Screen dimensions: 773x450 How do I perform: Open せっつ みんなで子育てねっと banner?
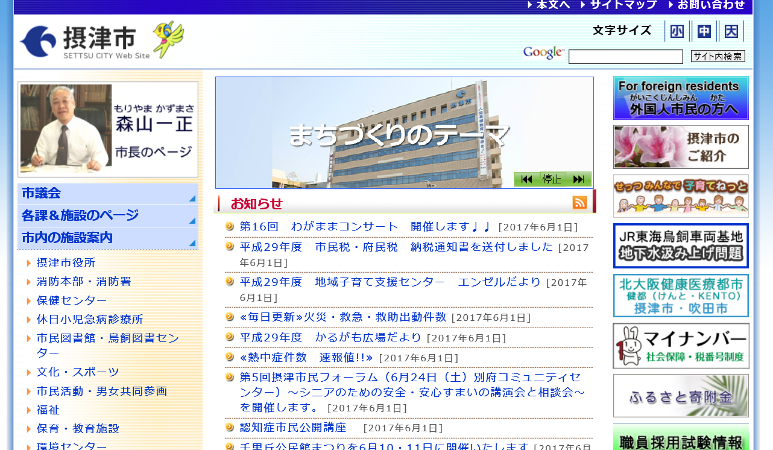click(681, 196)
